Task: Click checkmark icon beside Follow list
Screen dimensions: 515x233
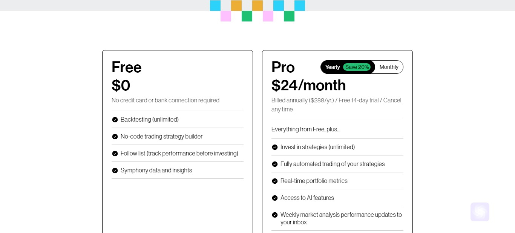Action: 115,154
